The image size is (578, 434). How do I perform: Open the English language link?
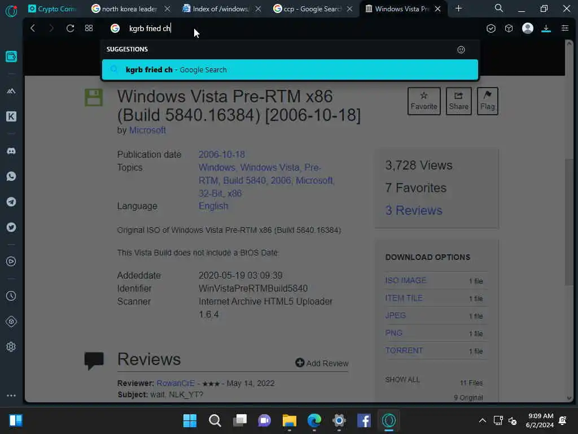click(x=213, y=206)
